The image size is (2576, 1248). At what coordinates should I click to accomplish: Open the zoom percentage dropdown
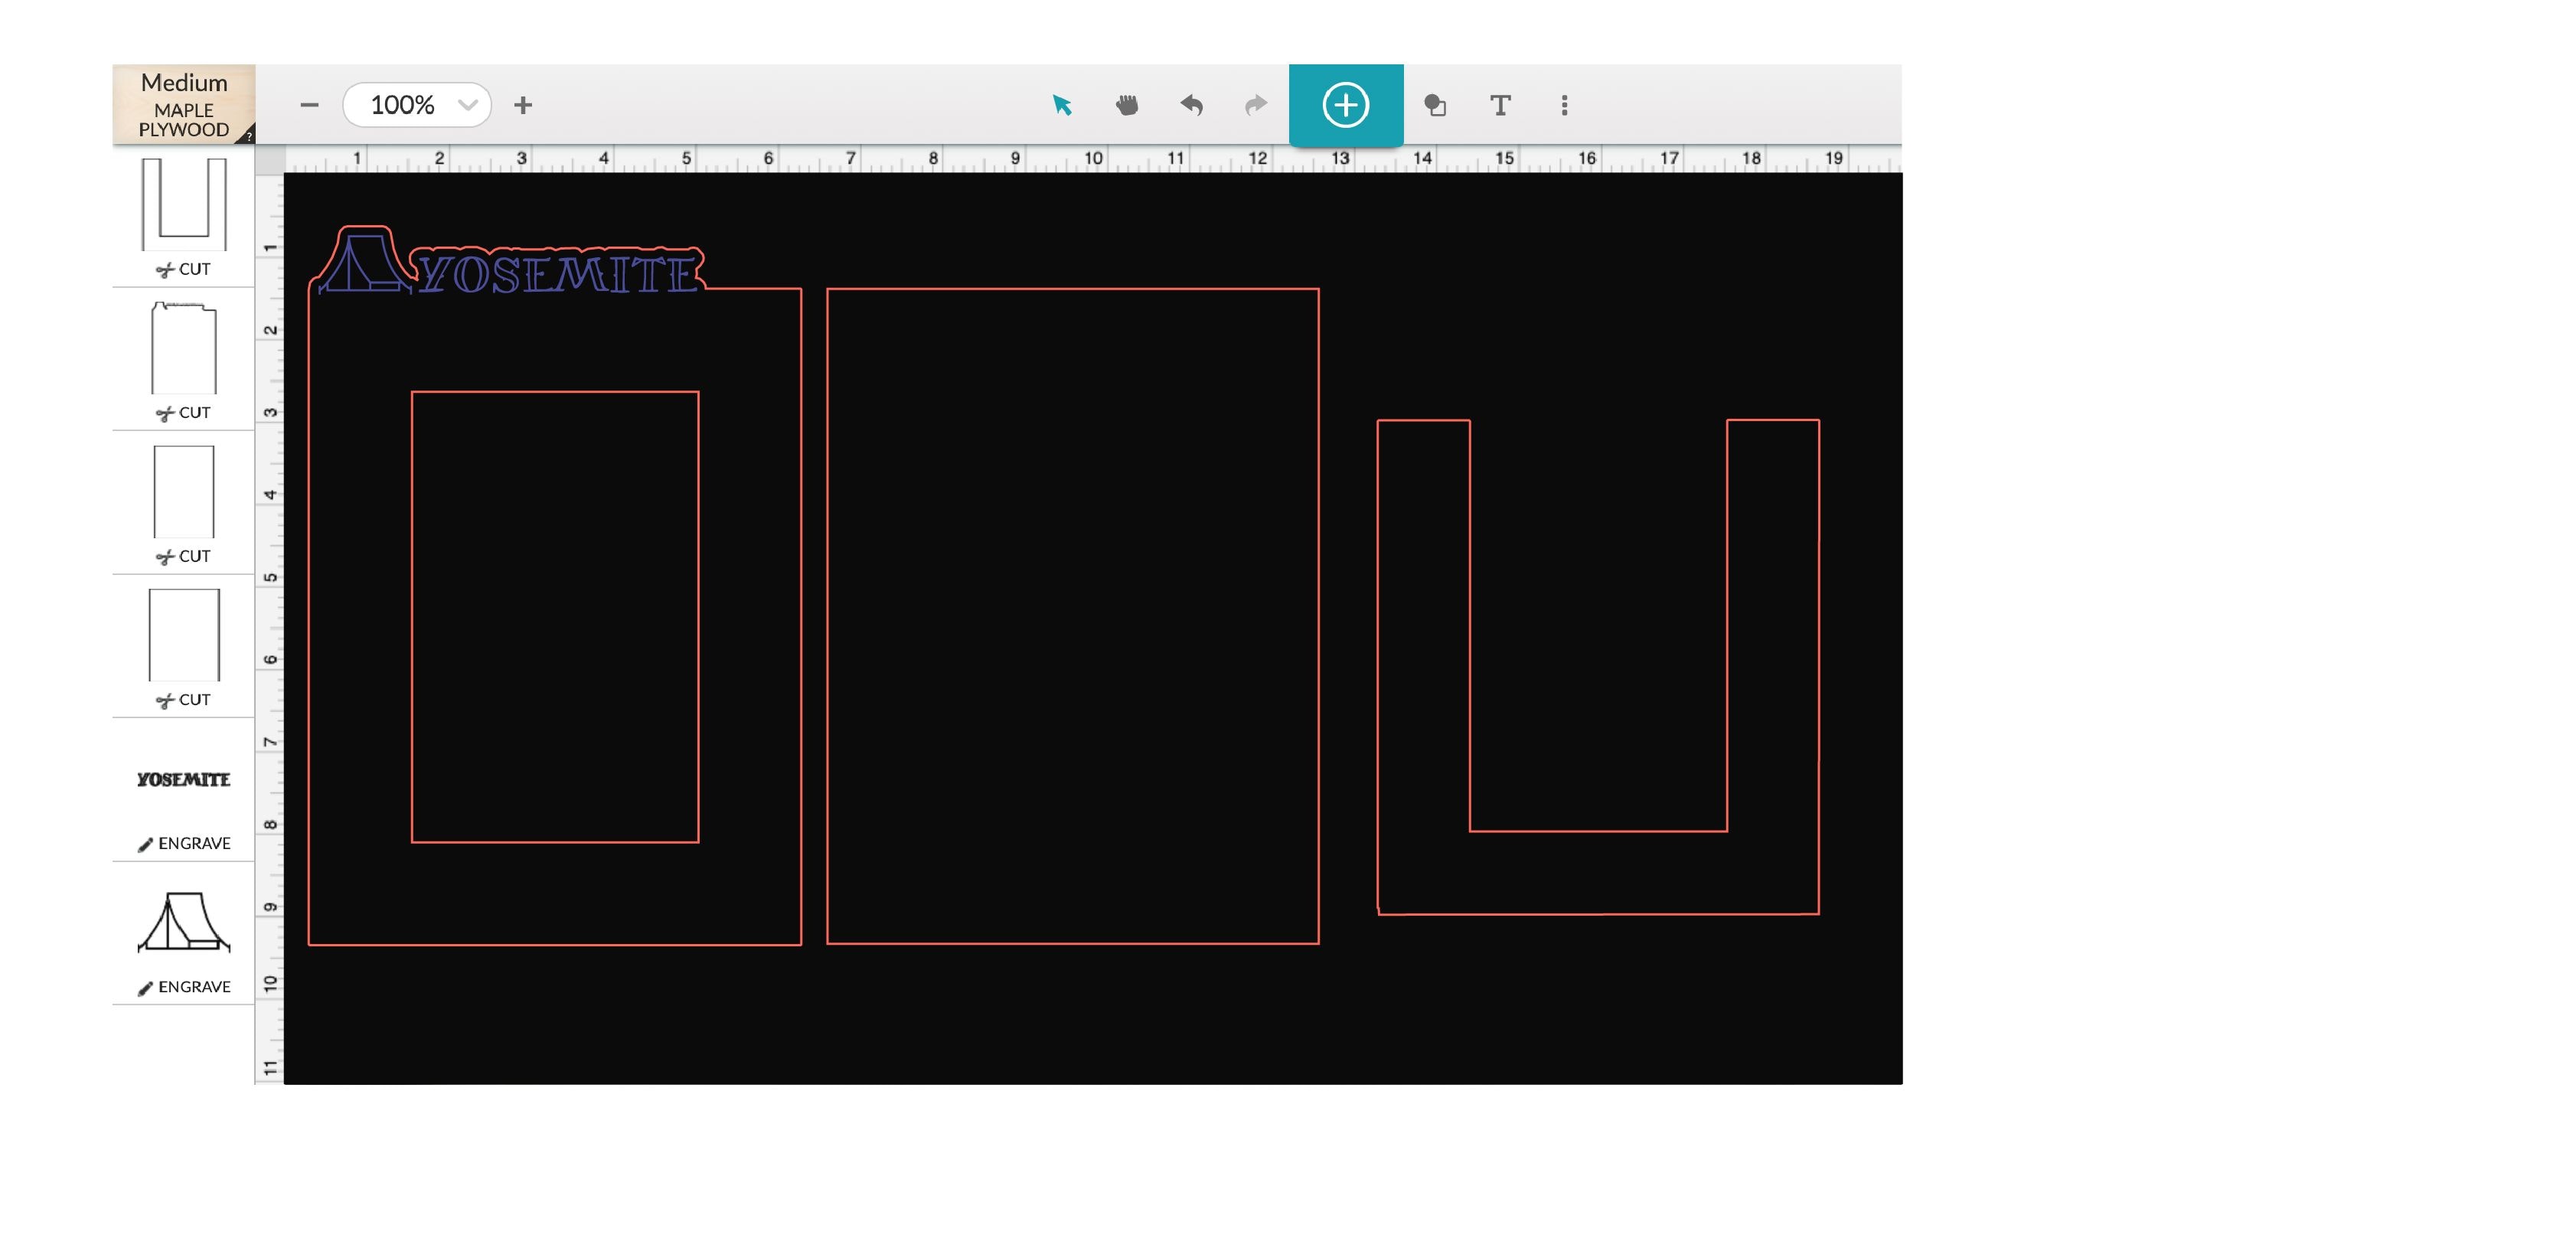(465, 105)
